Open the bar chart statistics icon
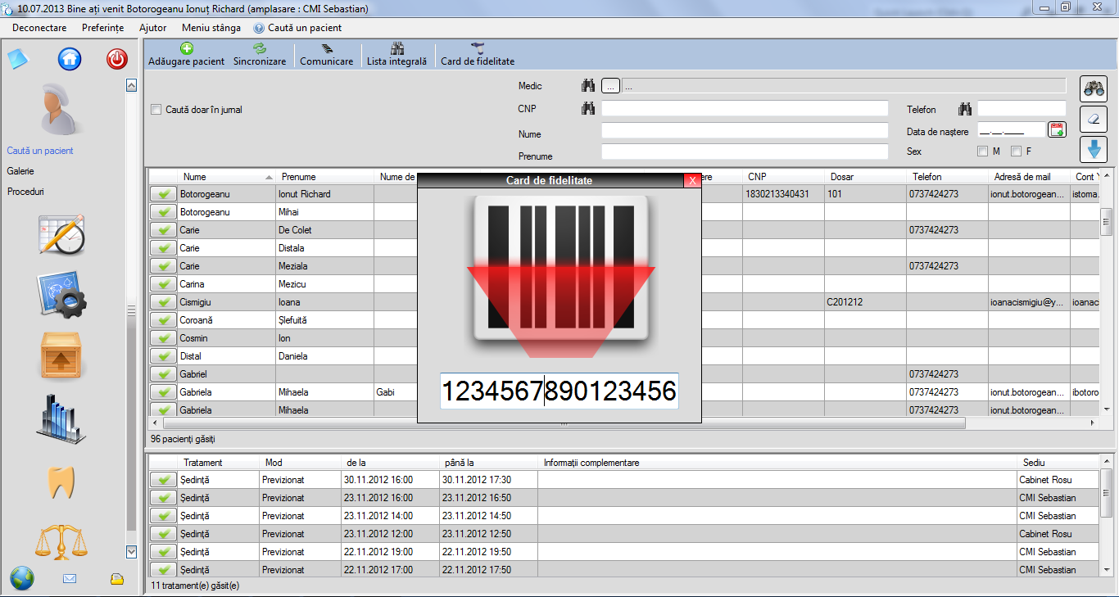 click(x=61, y=419)
